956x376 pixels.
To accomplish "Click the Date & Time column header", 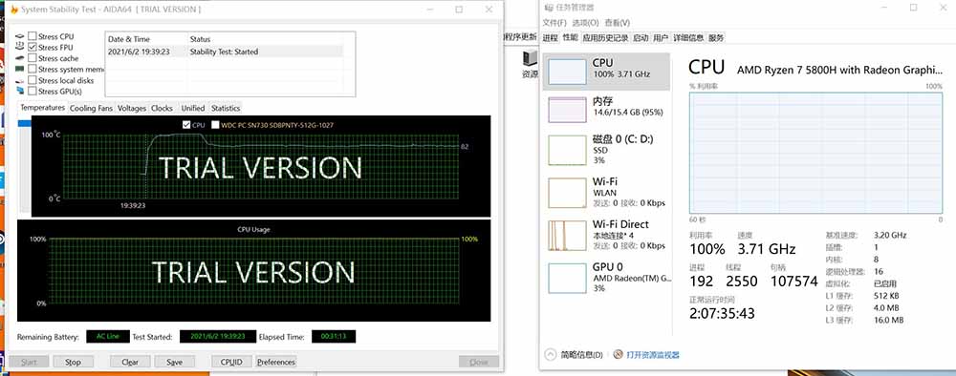I will (145, 39).
